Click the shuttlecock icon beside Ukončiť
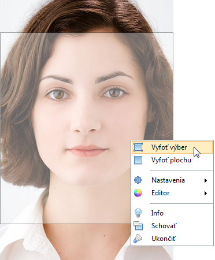 (138, 239)
